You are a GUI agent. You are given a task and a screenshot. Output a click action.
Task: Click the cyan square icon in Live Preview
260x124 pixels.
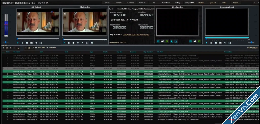[x=176, y=42]
